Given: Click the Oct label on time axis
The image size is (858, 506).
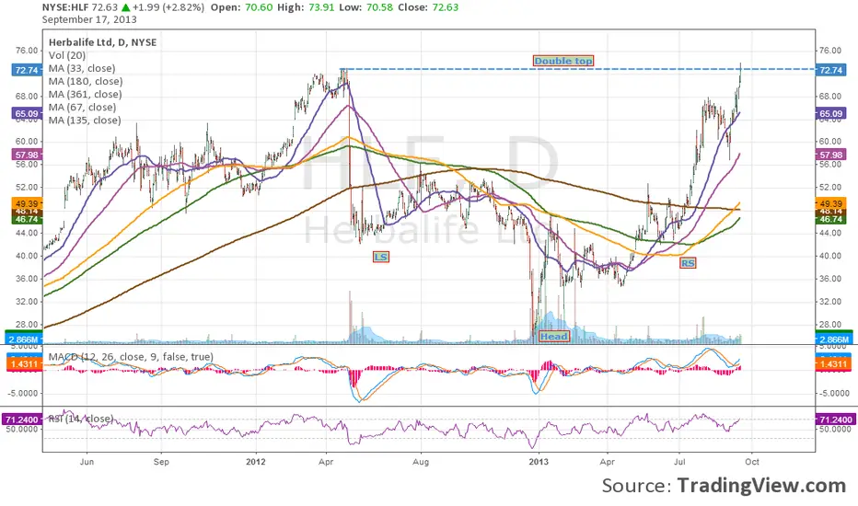Looking at the screenshot, I should pos(752,462).
